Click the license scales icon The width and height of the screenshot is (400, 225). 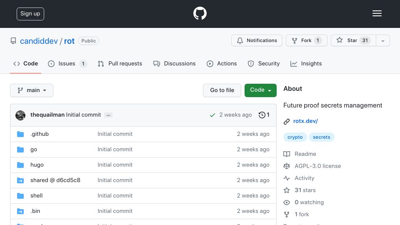(287, 166)
